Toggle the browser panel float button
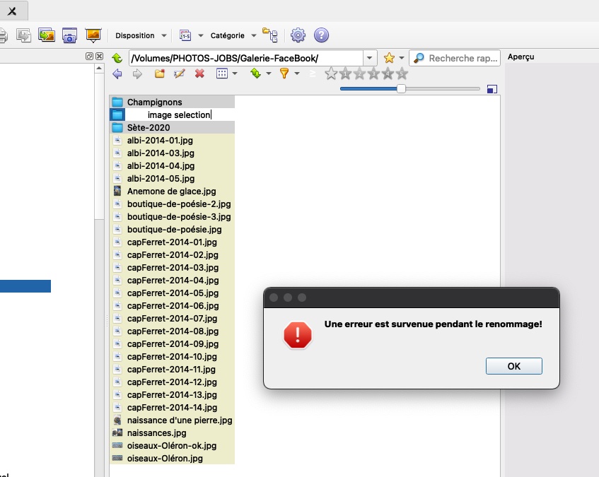599x477 pixels. (x=89, y=56)
